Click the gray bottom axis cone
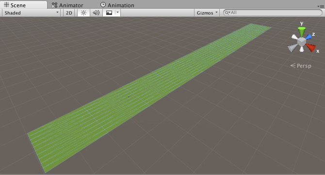325x175 pixels. point(302,49)
